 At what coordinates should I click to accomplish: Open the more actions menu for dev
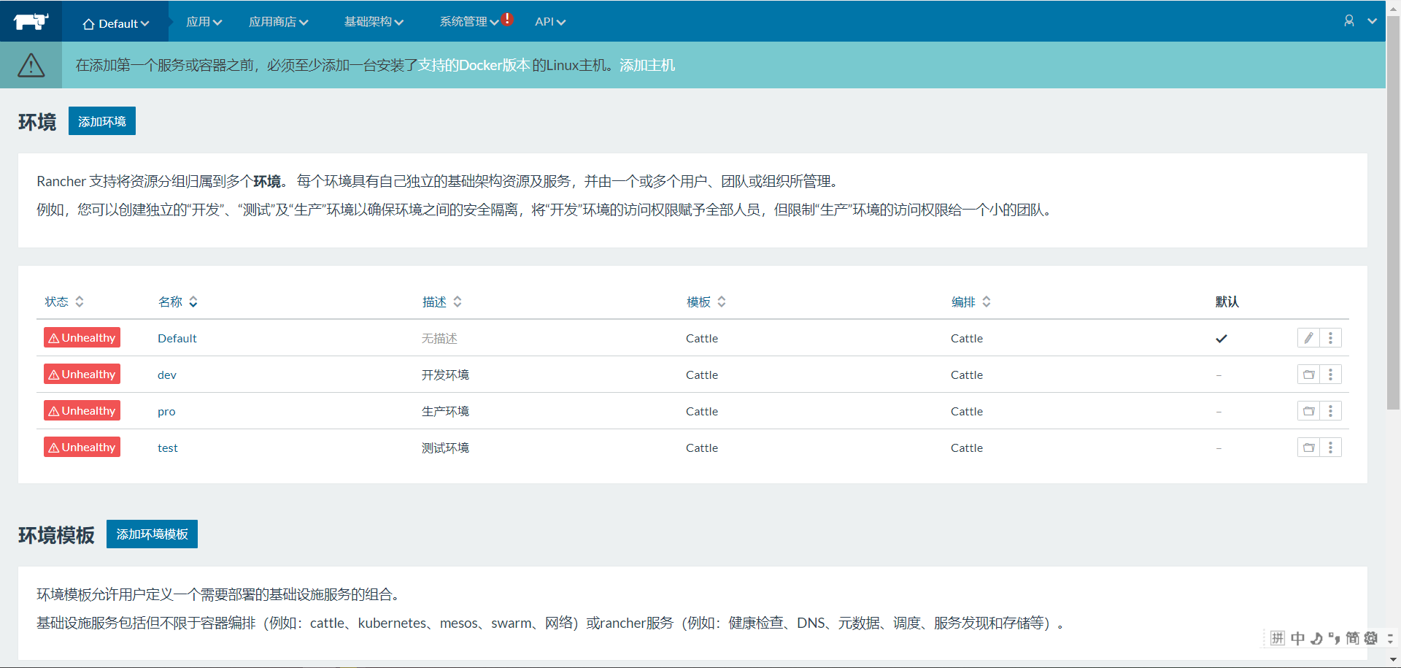(1330, 375)
